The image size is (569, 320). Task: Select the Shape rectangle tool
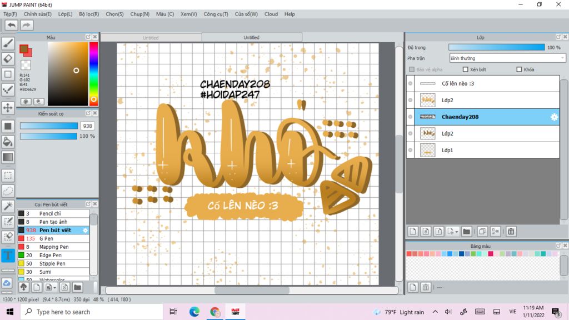point(8,74)
